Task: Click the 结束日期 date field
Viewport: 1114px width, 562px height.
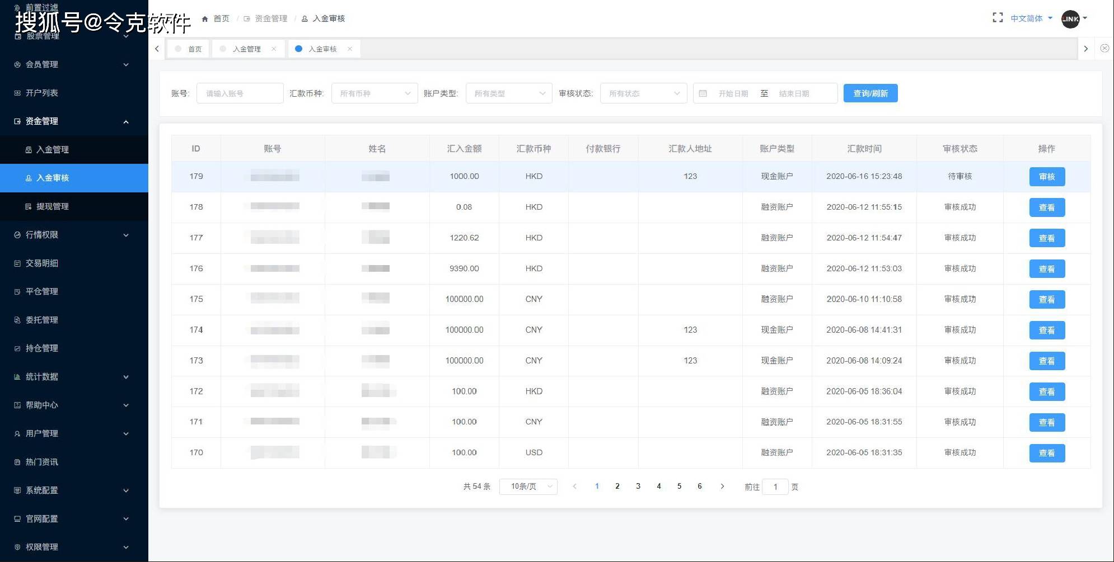Action: [794, 93]
